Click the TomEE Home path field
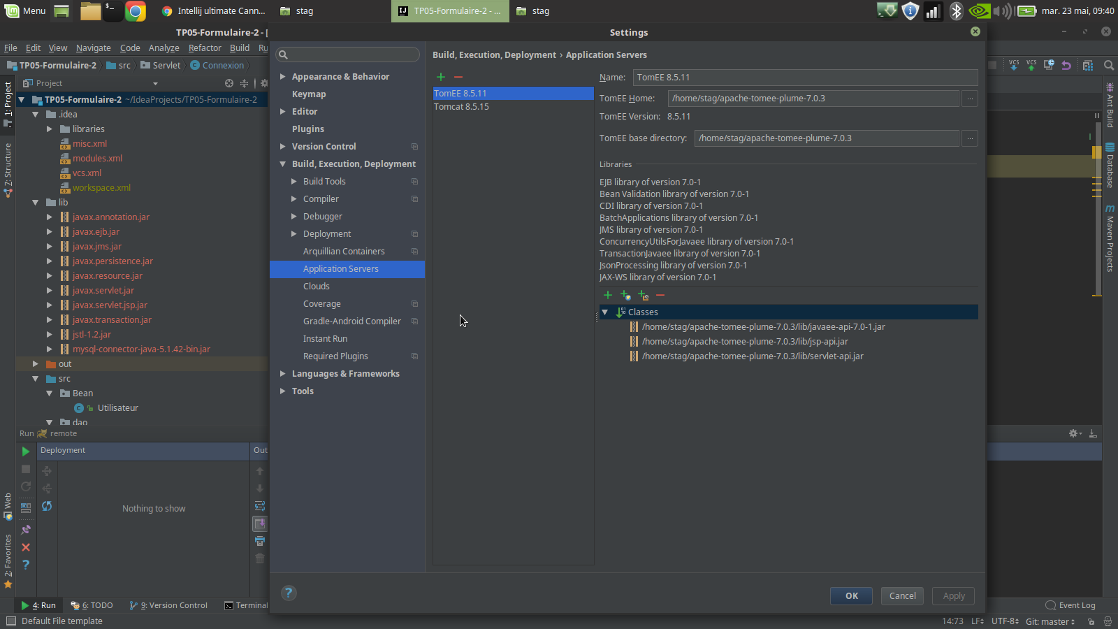This screenshot has width=1118, height=629. [x=813, y=99]
